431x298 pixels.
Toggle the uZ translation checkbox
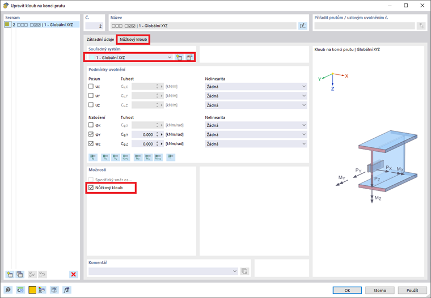[91, 105]
